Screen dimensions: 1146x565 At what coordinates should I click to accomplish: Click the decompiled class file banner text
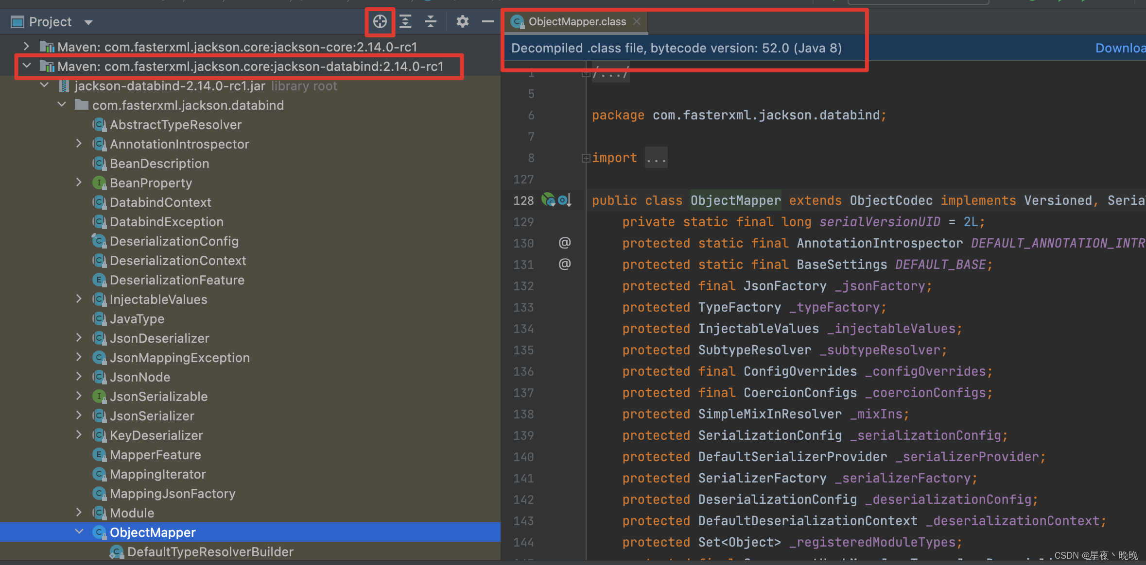(677, 48)
